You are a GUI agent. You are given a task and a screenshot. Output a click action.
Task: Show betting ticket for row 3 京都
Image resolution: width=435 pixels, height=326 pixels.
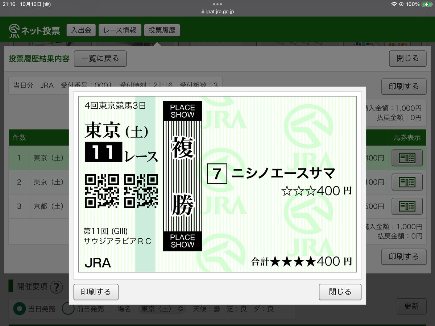407,206
